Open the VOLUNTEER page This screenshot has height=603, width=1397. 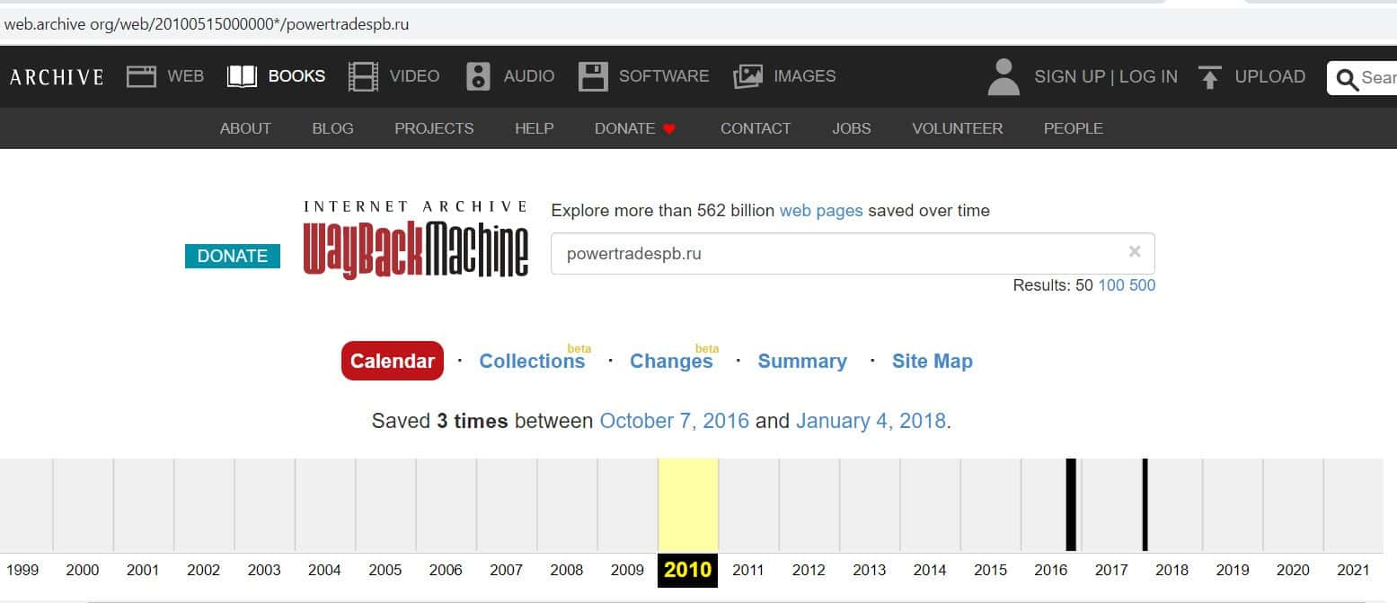point(957,128)
